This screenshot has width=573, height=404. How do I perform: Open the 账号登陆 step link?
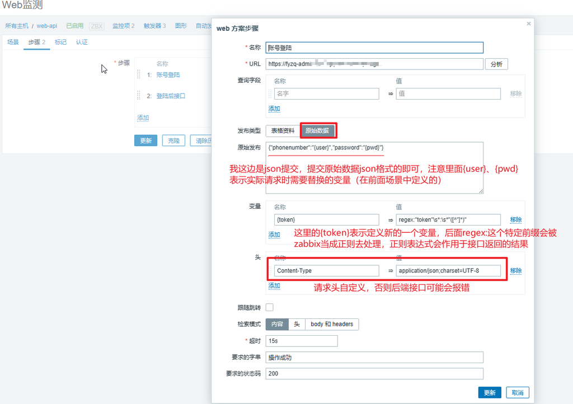tap(168, 74)
